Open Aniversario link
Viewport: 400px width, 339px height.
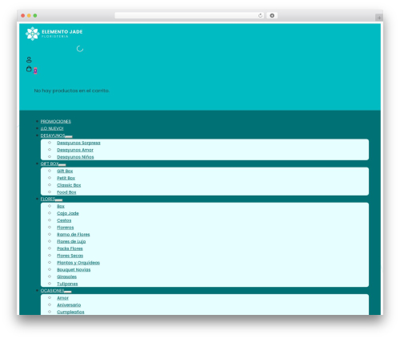[69, 305]
